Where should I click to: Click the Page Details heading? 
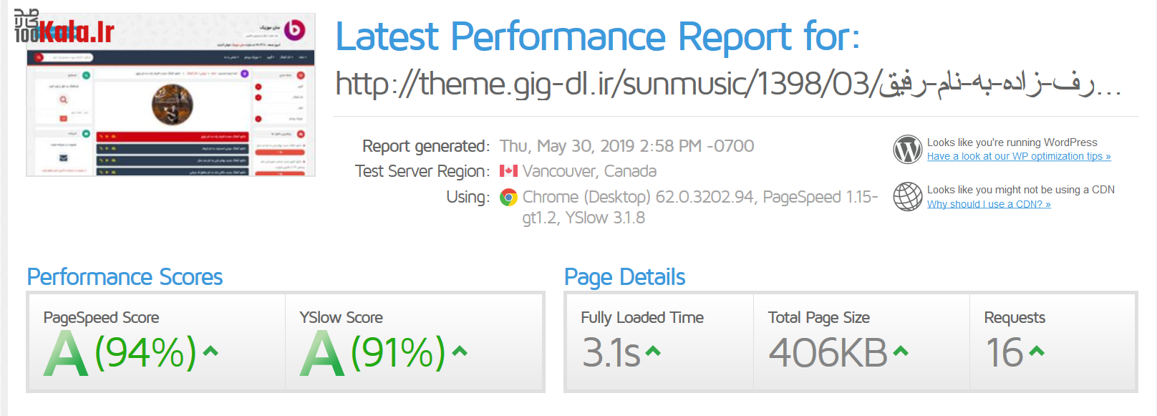(624, 277)
